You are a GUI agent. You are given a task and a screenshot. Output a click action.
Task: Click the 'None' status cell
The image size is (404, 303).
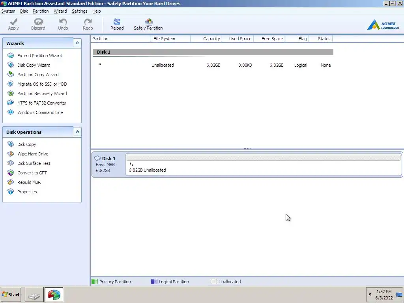[x=325, y=65]
